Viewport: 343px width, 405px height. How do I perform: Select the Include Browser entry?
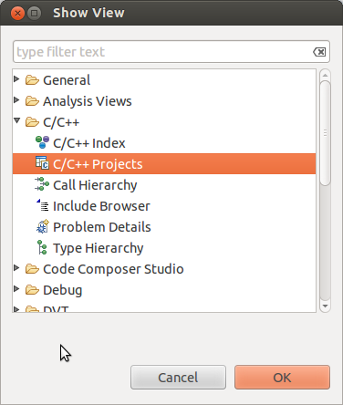pyautogui.click(x=101, y=206)
